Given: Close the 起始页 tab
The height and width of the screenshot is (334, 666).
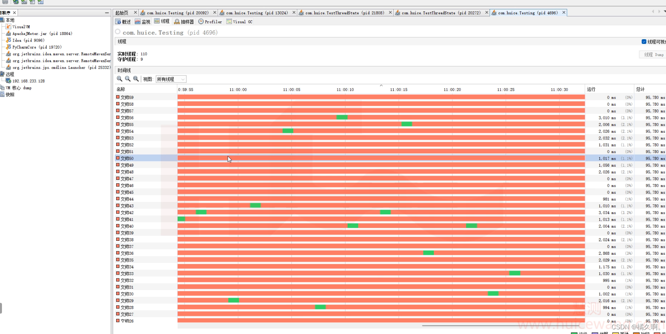Looking at the screenshot, I should (135, 13).
